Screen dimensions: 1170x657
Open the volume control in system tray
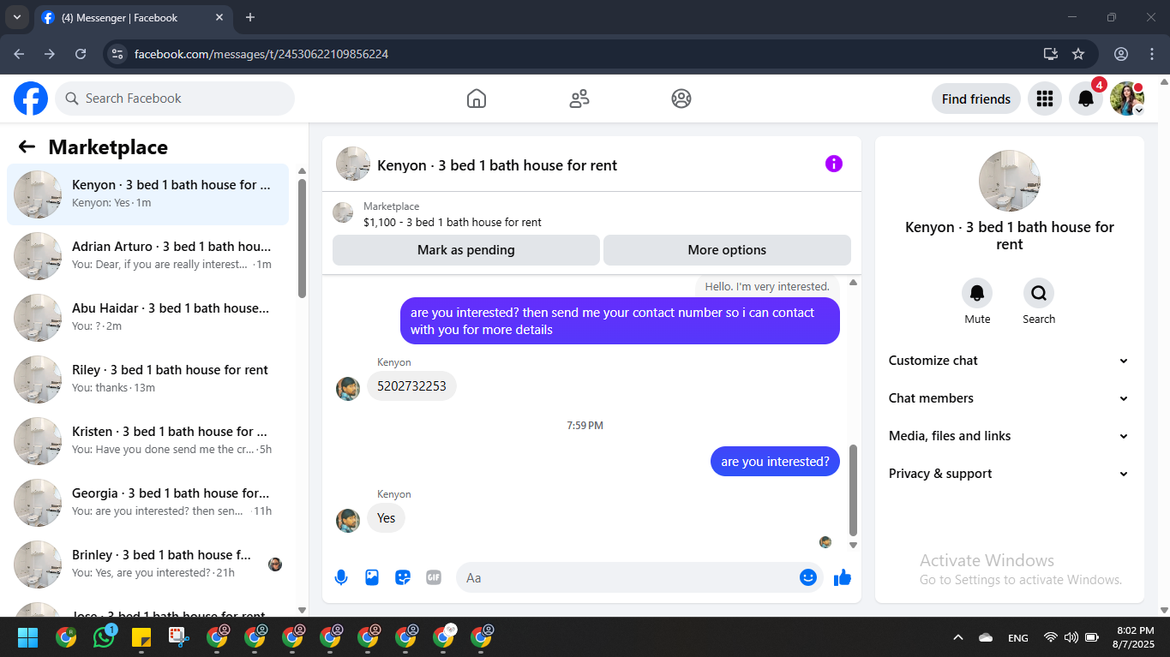coord(1071,637)
